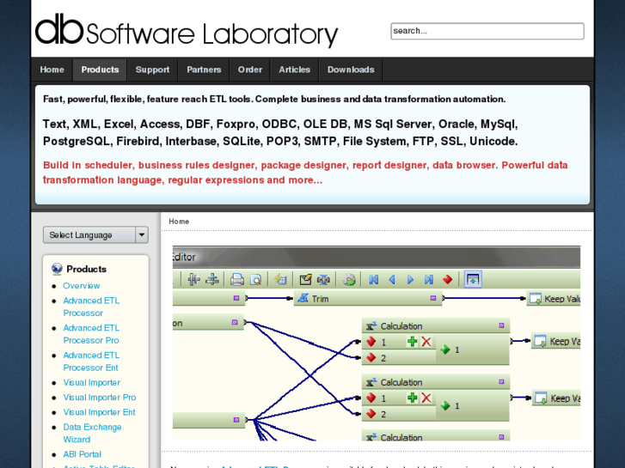Open the Visual Importer link
Viewport: 625px width, 468px height.
pos(92,382)
